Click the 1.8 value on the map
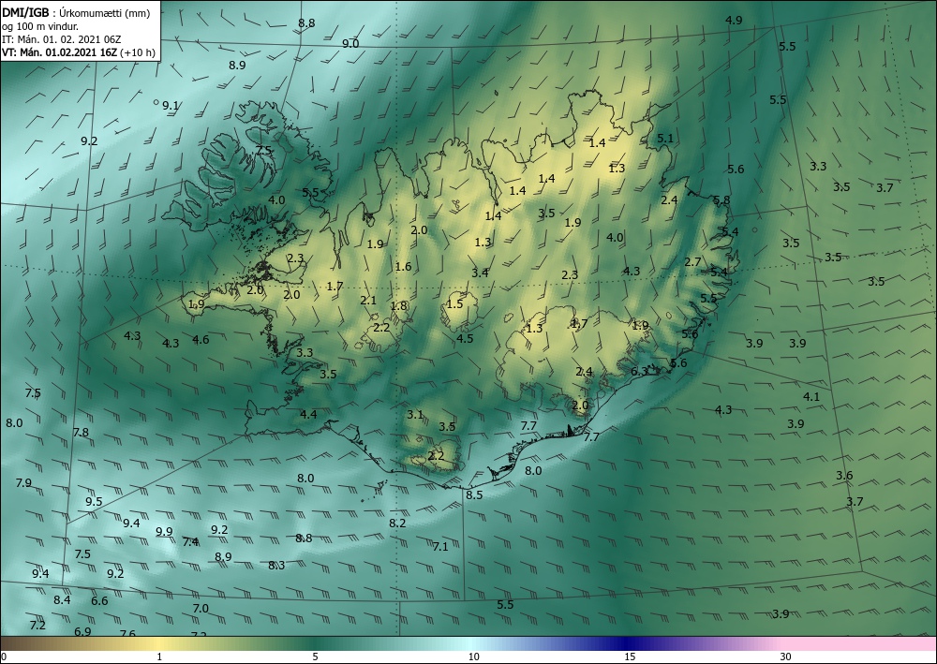Image resolution: width=937 pixels, height=664 pixels. pos(398,305)
